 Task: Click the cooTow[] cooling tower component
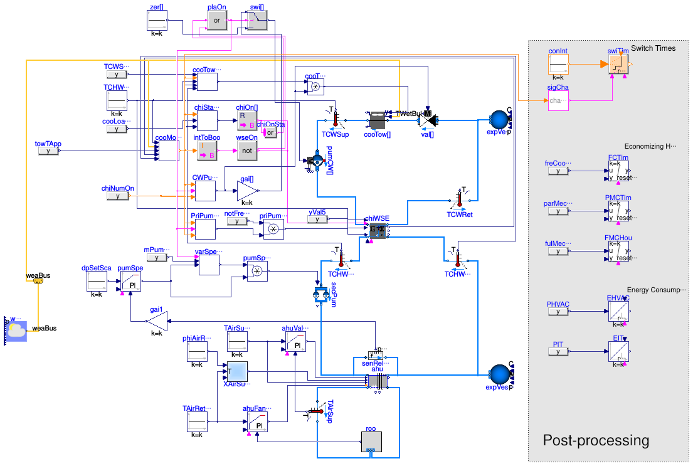377,120
